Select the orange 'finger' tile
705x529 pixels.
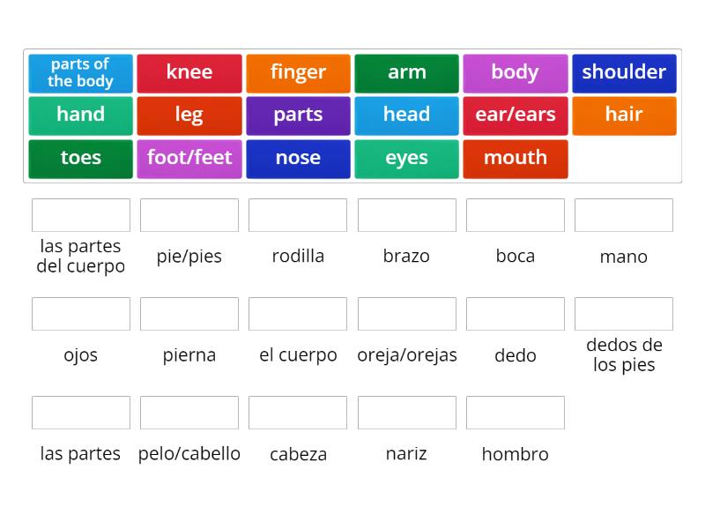tap(298, 73)
